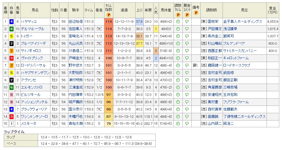Open jockey profile 戸崎圭太

(x=76, y=58)
